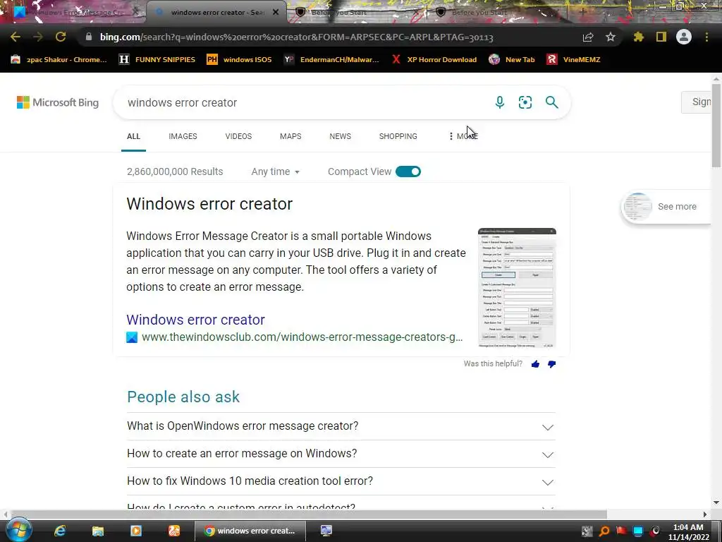
Task: Click the horizontal scrollbar thumb
Action: point(307,514)
